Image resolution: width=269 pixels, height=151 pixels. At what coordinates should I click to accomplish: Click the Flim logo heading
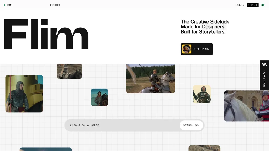46,34
